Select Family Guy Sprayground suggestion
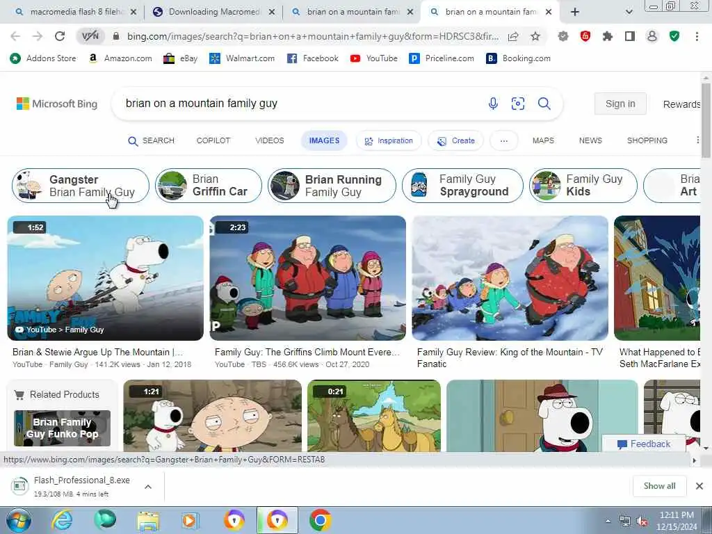 pos(462,186)
